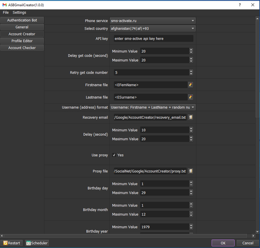Click the edit icon beside Lastname file
The height and width of the screenshot is (248, 260).
coord(190,97)
